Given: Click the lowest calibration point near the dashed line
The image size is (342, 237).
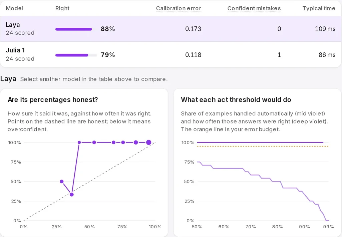Looking at the screenshot, I should [71, 195].
